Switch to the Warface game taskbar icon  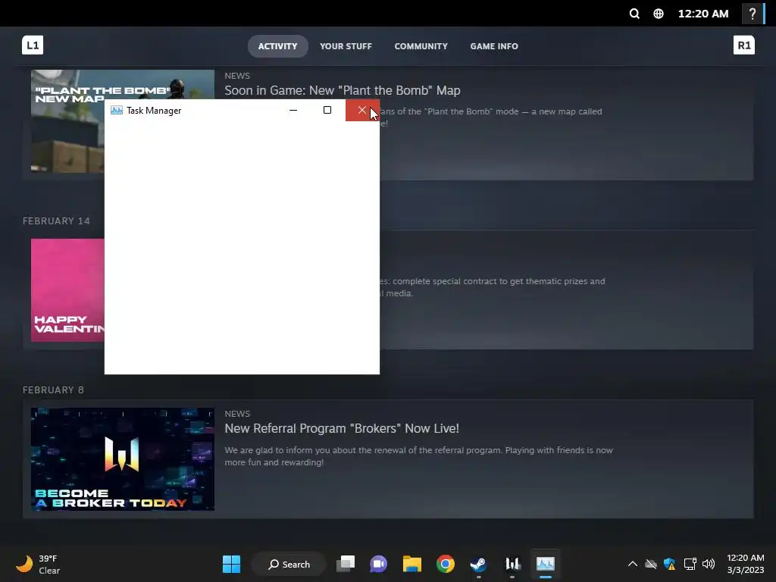pyautogui.click(x=512, y=564)
